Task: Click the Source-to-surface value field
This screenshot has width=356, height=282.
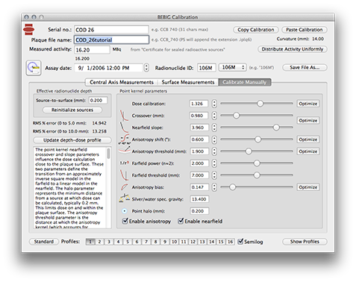Action: (98, 100)
